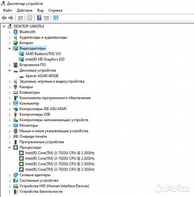Click the firmware chip icon beside Встроенное ПО
Viewport: 194px width, 197px height.
[16, 65]
